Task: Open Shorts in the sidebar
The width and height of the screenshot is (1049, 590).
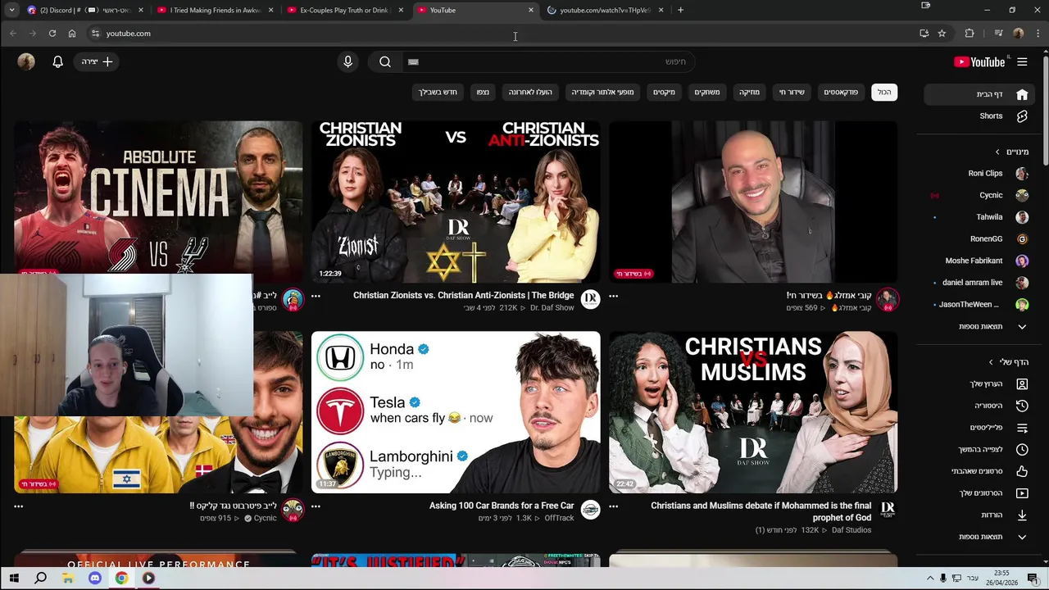Action: coord(978,116)
